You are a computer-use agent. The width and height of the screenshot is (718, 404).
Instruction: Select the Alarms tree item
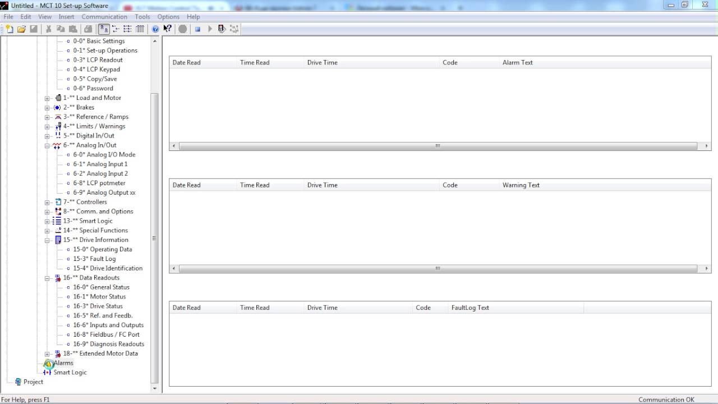tap(63, 363)
